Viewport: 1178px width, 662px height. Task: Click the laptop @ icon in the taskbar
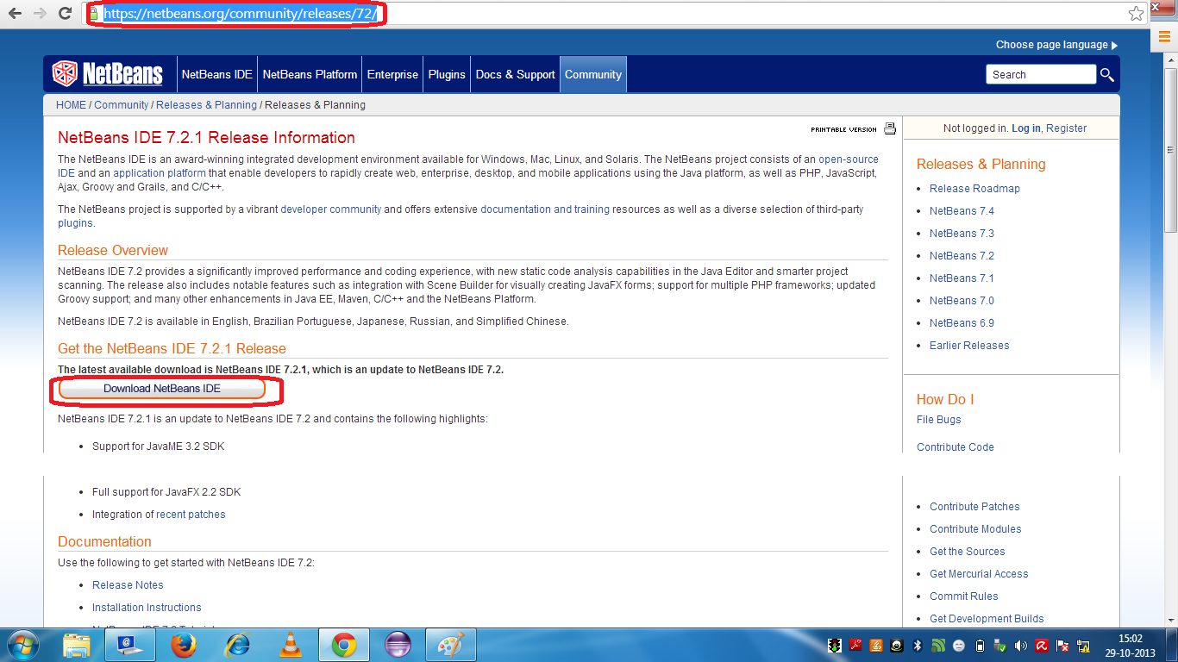(130, 646)
